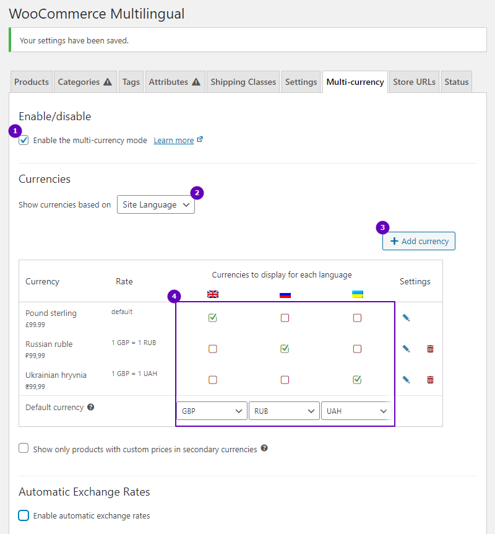
Task: Enable show only products with custom prices
Action: (x=24, y=448)
